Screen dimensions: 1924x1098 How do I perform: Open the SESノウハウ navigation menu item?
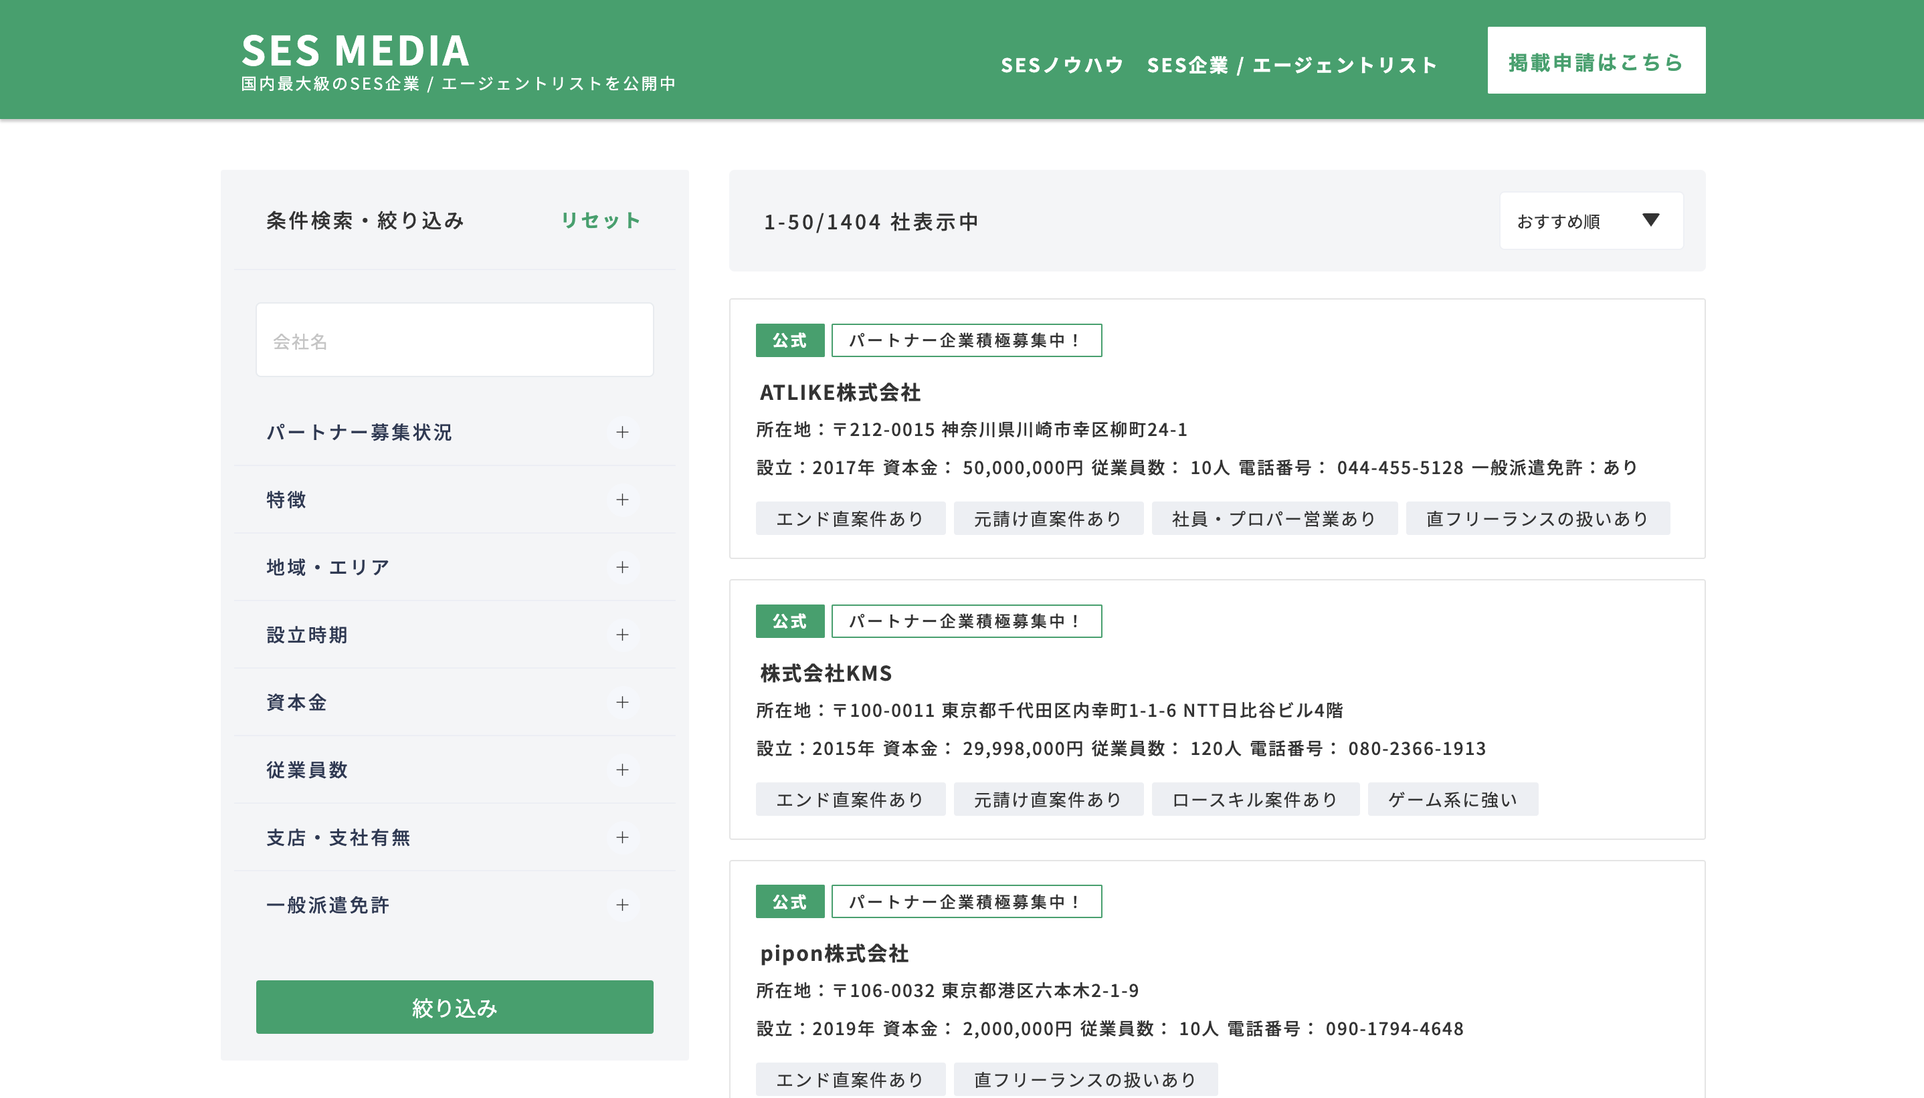click(x=1061, y=65)
